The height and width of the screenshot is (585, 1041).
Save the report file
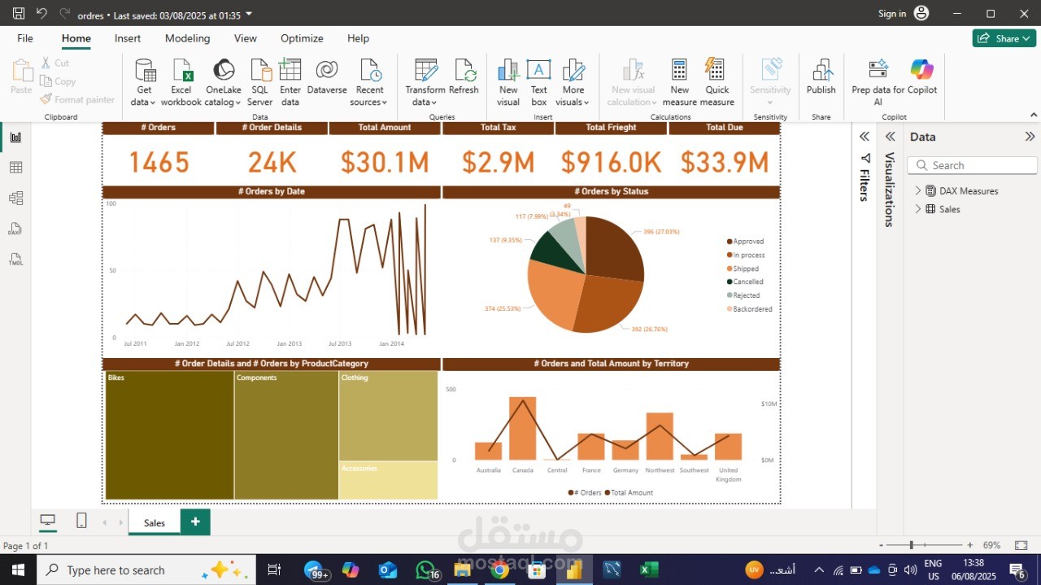coord(19,13)
